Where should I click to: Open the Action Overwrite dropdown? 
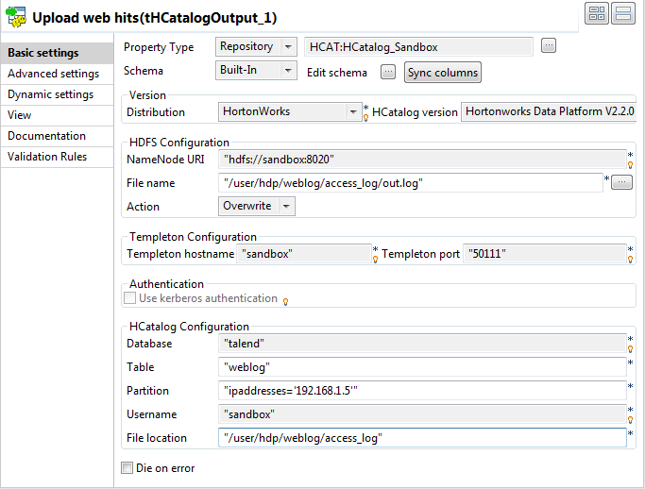pos(257,206)
